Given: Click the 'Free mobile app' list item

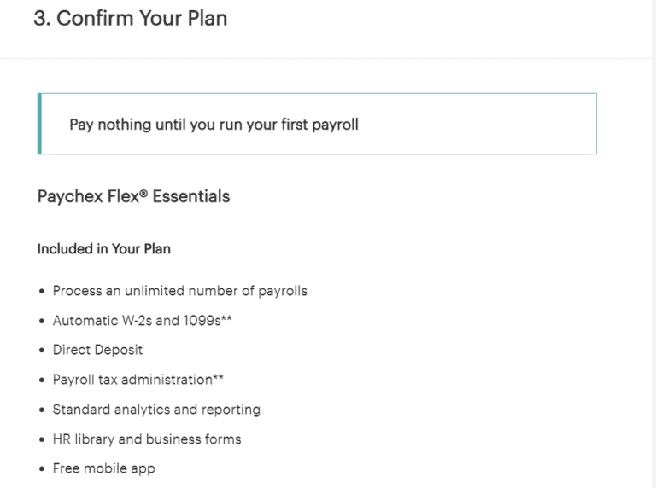Looking at the screenshot, I should pos(103,468).
